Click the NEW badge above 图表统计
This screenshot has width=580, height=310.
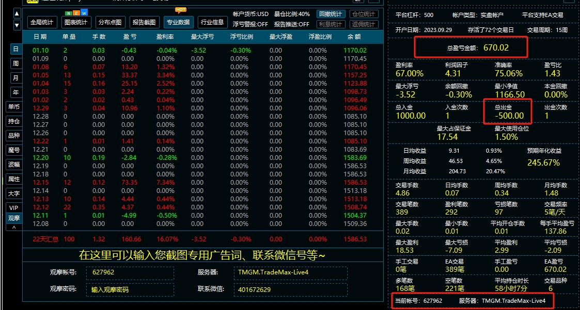[76, 13]
